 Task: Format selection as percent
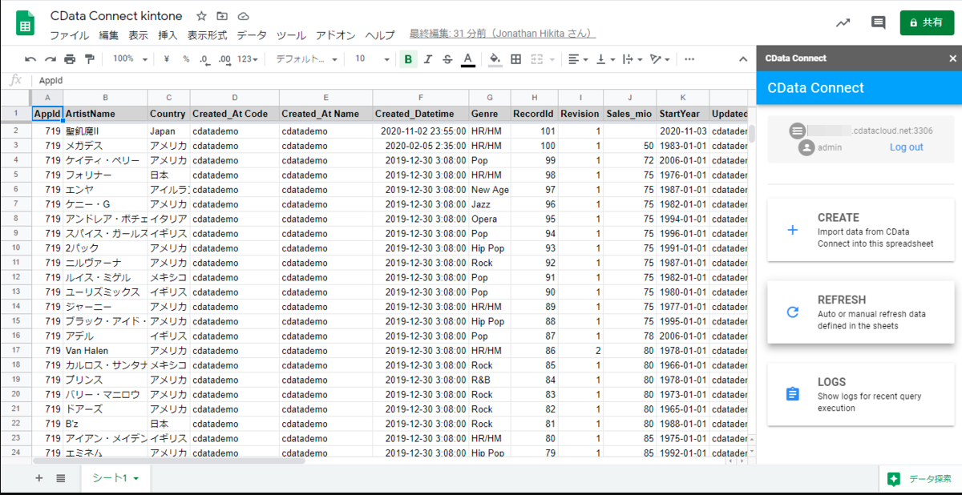tap(186, 59)
